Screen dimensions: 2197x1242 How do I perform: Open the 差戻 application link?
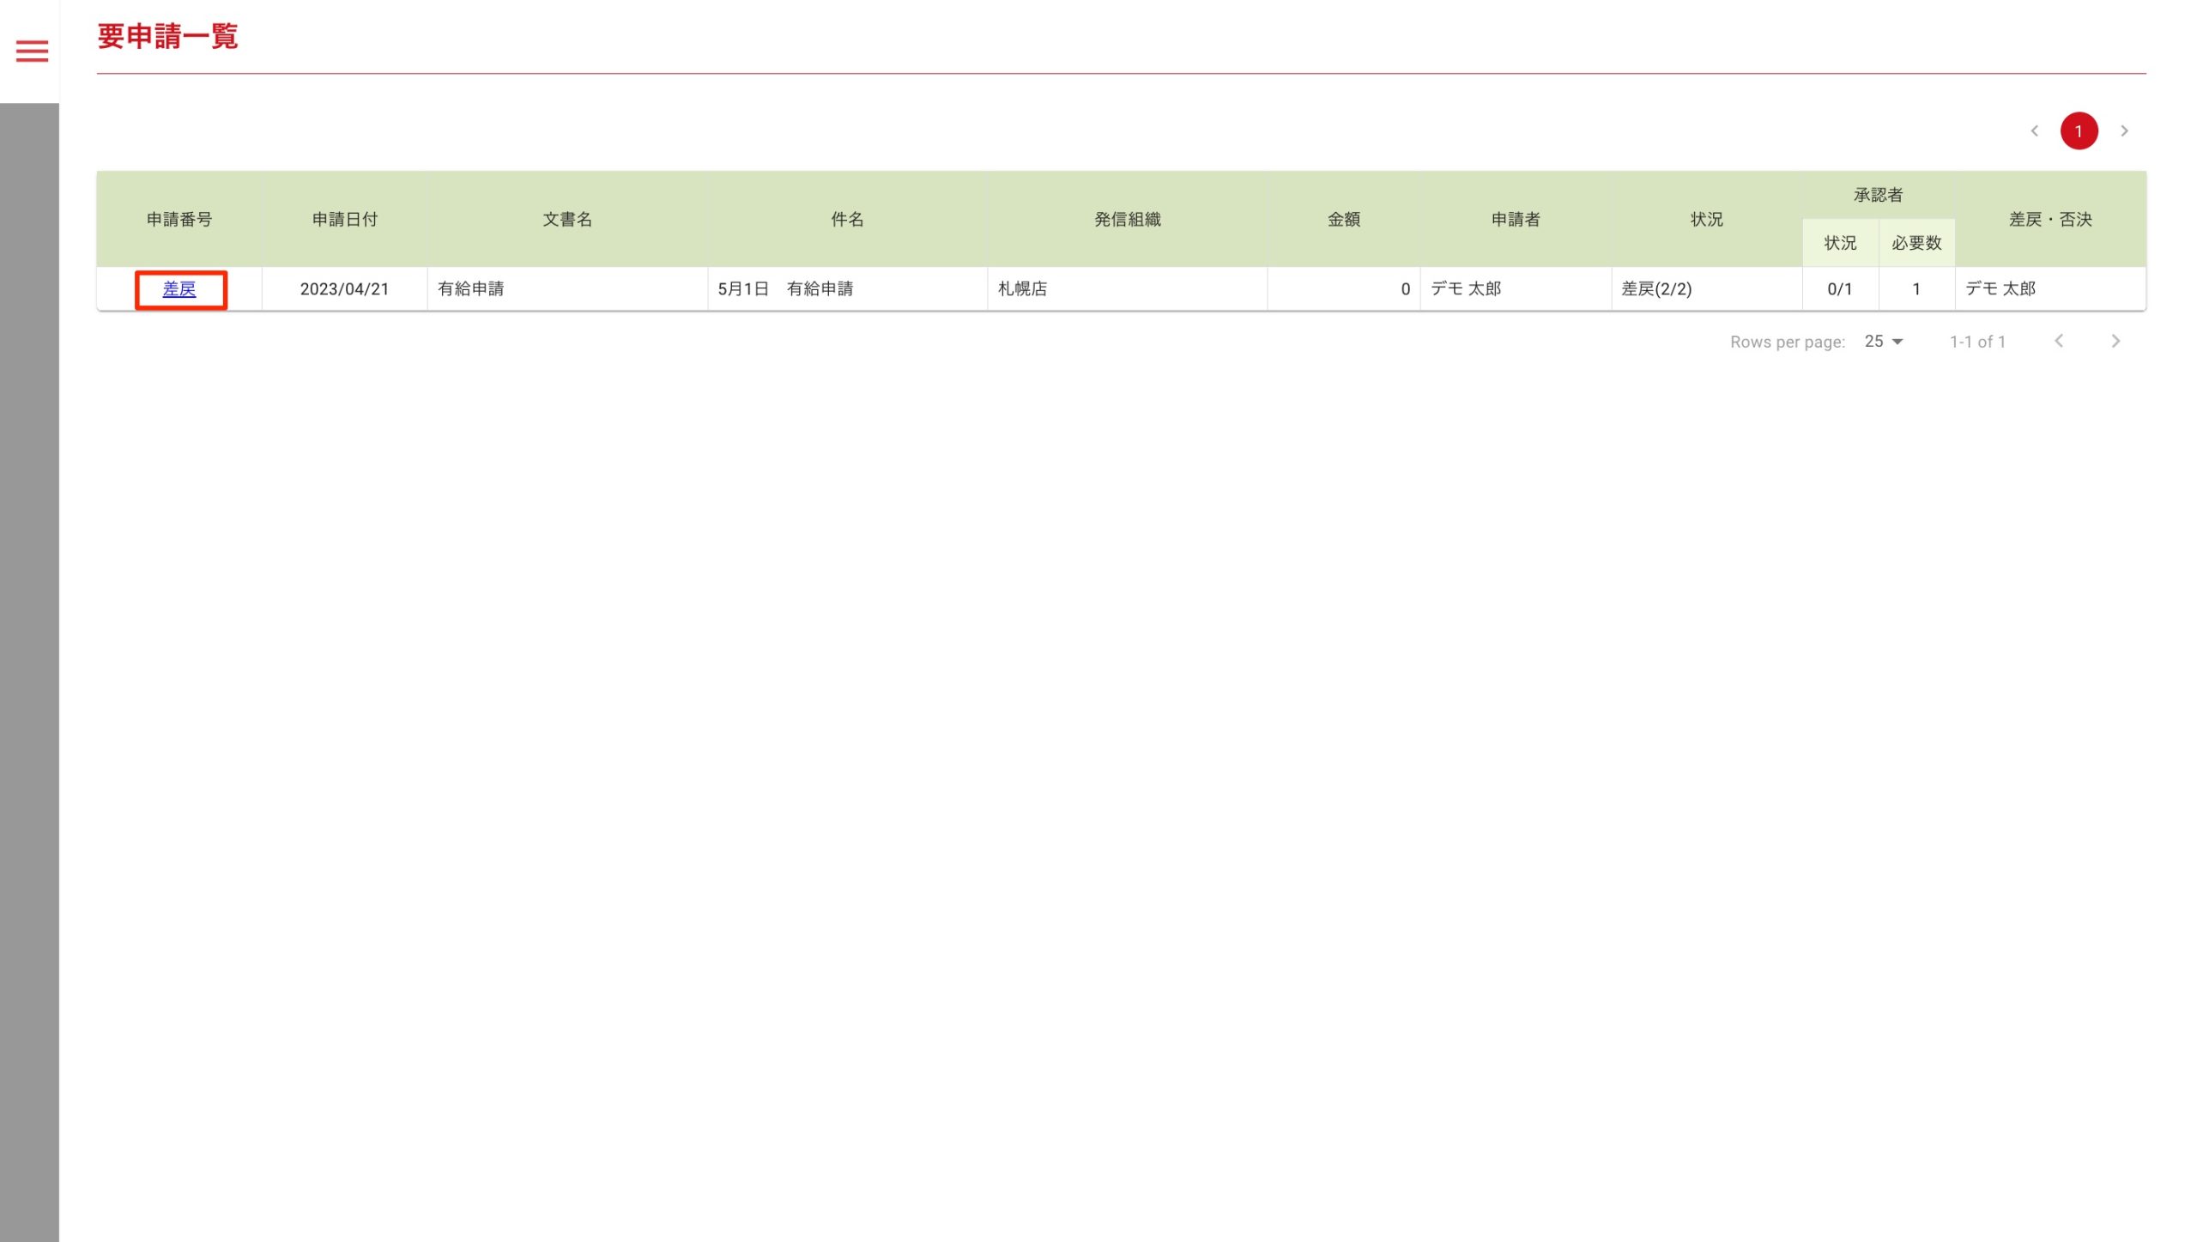coord(179,289)
